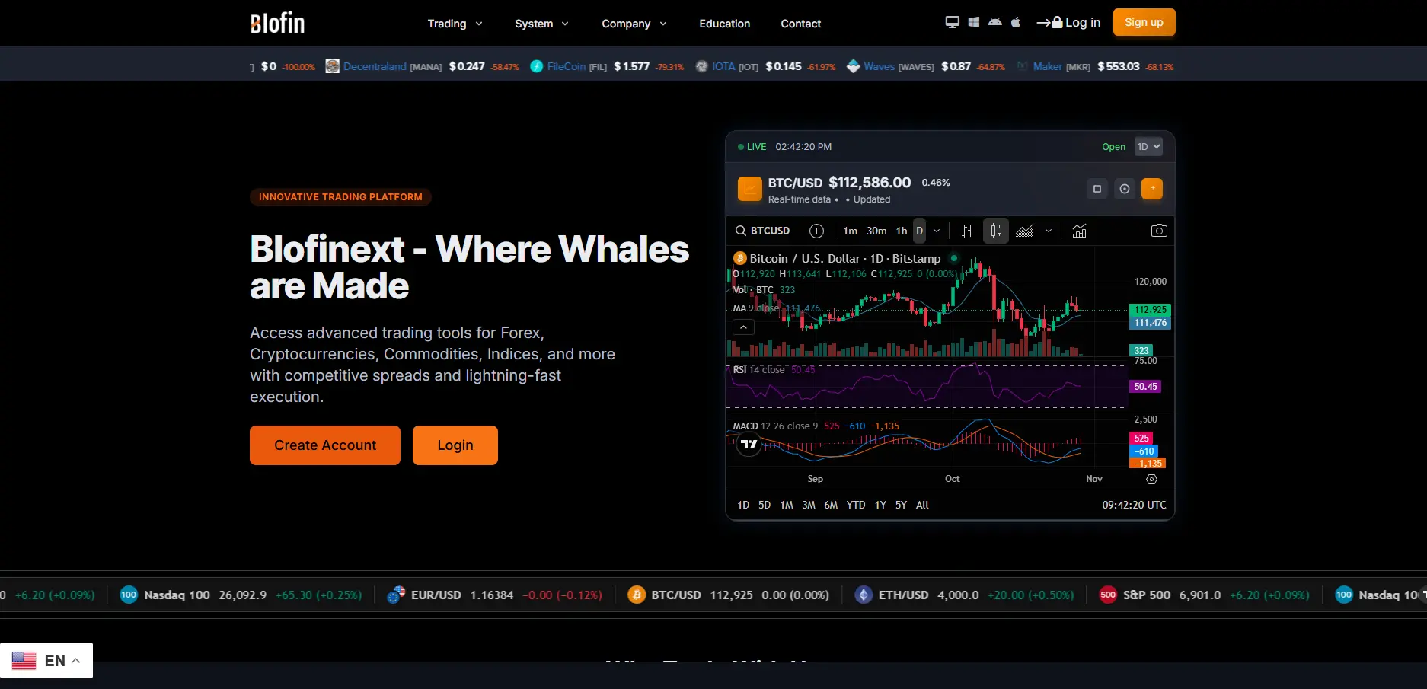Toggle the RSI pane collapse arrow

point(742,327)
